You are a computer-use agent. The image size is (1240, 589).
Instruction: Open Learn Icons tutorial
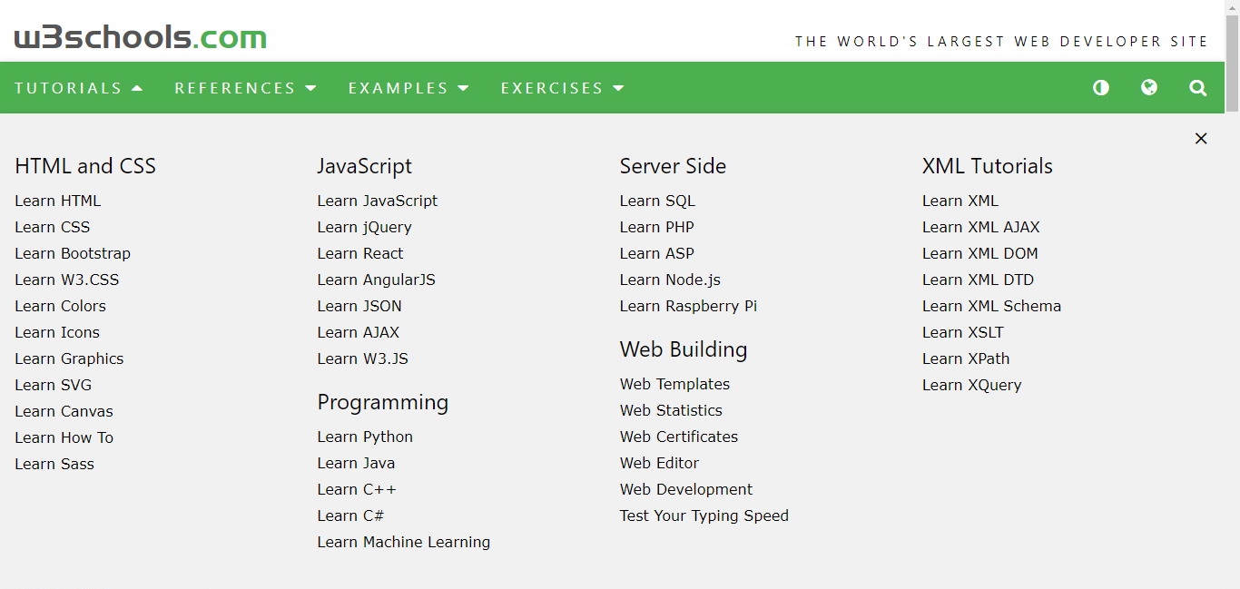click(57, 332)
